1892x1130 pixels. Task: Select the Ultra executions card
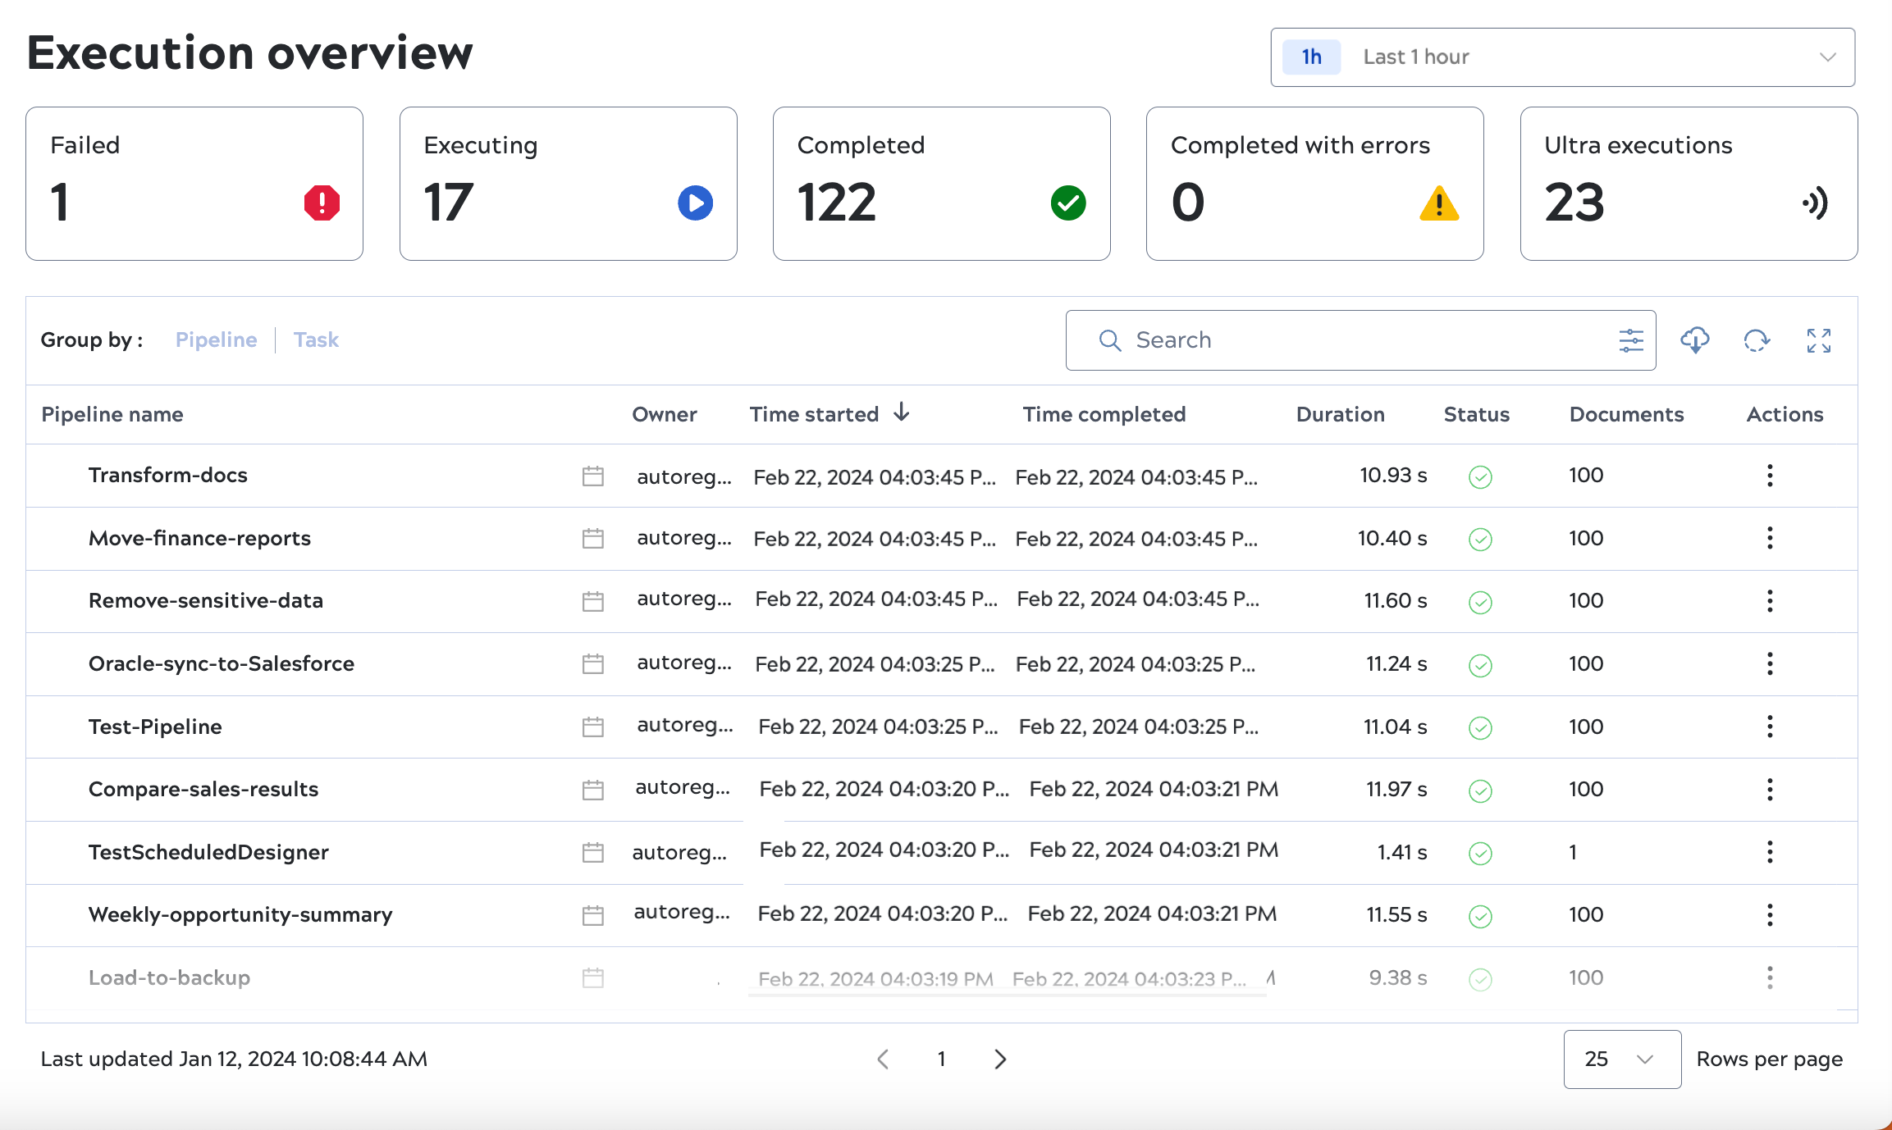pyautogui.click(x=1688, y=184)
